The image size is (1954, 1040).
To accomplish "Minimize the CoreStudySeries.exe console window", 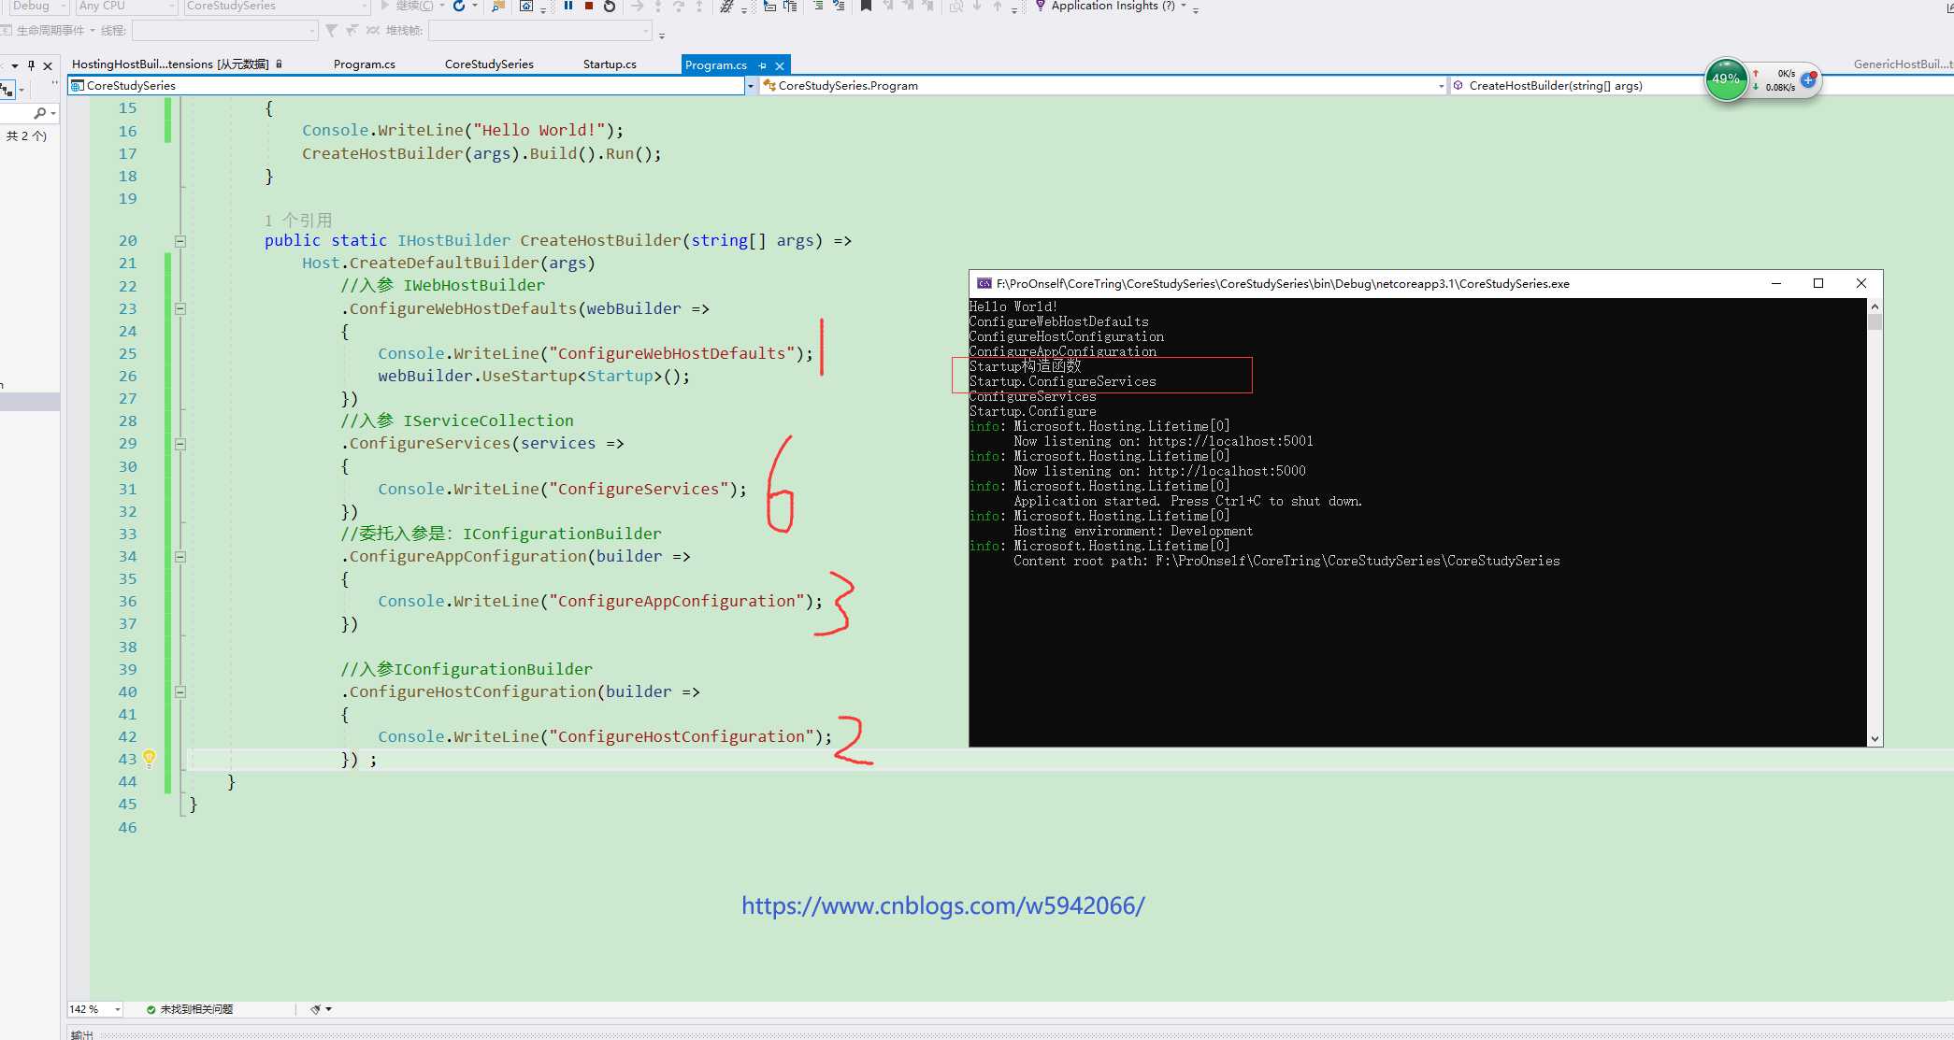I will pyautogui.click(x=1776, y=283).
